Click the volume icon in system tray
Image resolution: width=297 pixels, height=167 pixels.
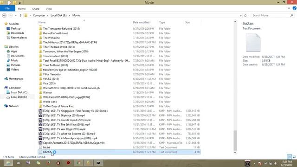point(275,163)
